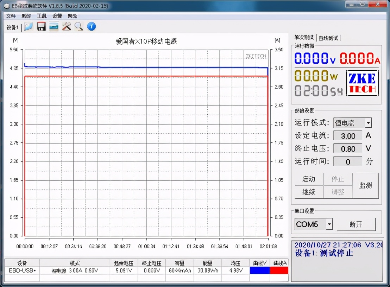Click the magnifying glass search icon
Image resolution: width=390 pixels, height=287 pixels.
tap(78, 27)
